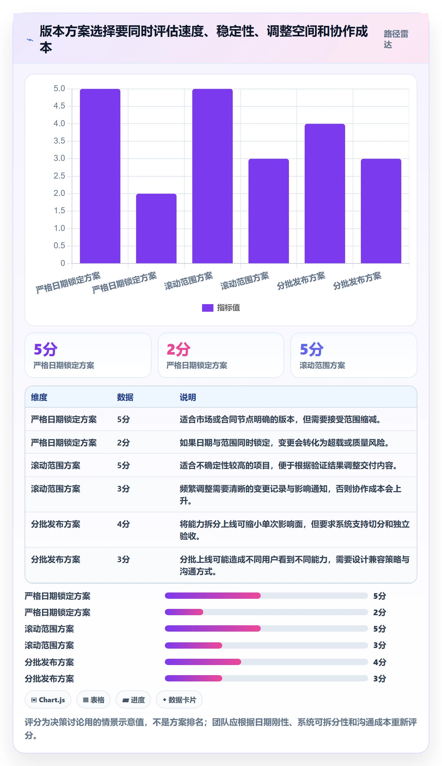Click the 5.0 y-axis tick label
This screenshot has width=442, height=766.
coord(59,89)
